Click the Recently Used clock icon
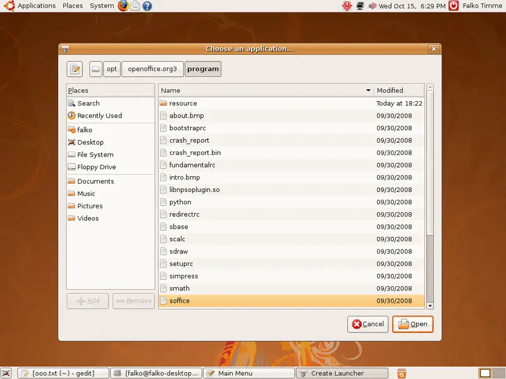506x379 pixels. pos(71,116)
